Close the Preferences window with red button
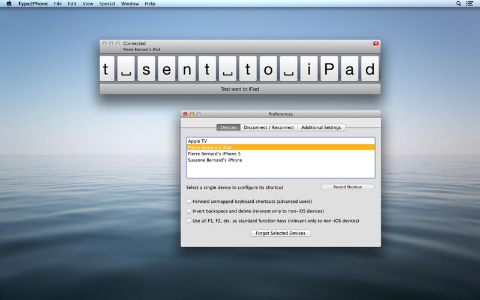The width and height of the screenshot is (480, 300). [185, 114]
